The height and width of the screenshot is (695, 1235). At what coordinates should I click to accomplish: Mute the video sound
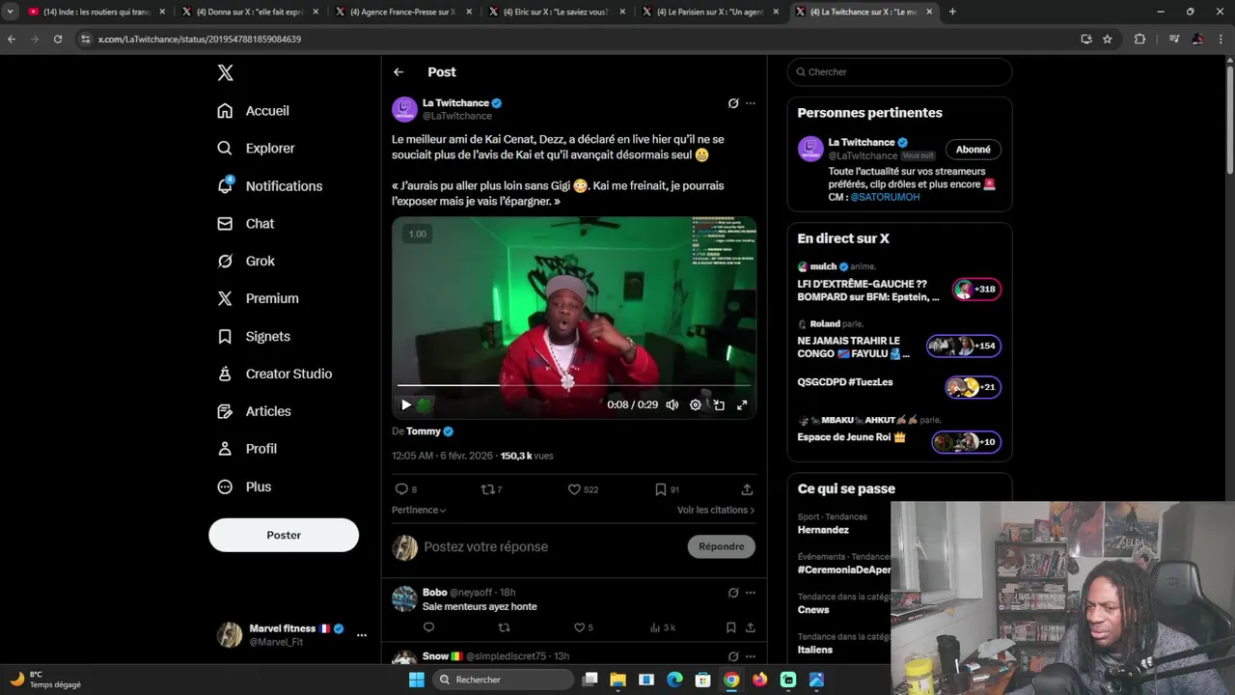point(672,405)
